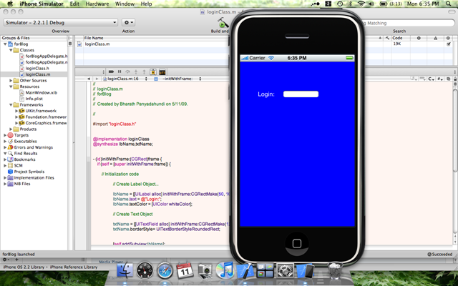Click the counterpart file icon in editor bar
The width and height of the screenshot is (458, 286).
point(449,79)
